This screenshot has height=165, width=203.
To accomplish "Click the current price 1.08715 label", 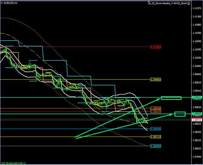I will [196, 120].
